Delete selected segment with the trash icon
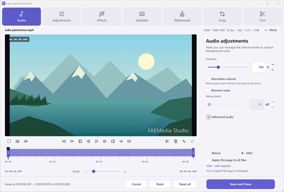This screenshot has height=192, width=284. click(x=176, y=142)
